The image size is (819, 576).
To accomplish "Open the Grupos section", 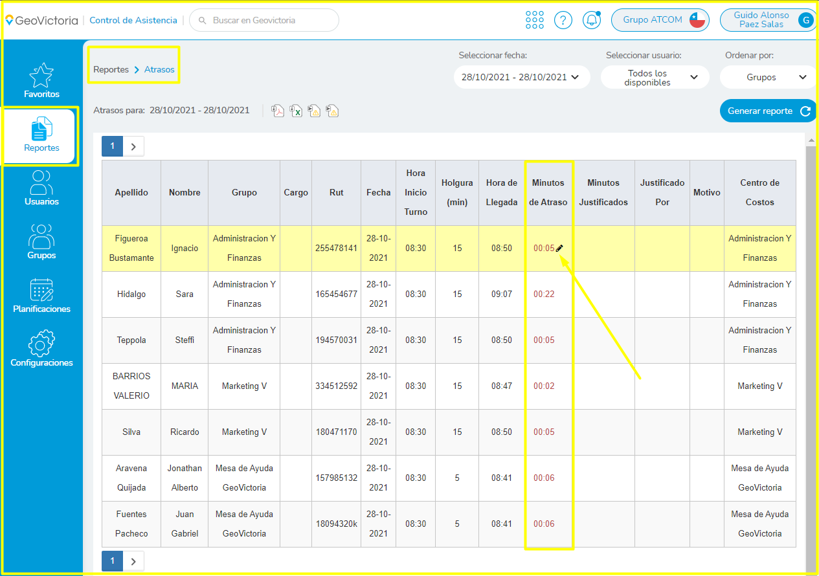I will [41, 242].
